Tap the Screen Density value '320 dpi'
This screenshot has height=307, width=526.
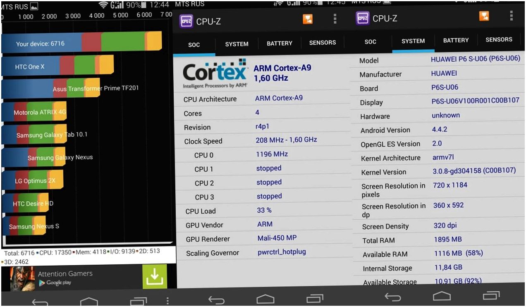click(445, 225)
